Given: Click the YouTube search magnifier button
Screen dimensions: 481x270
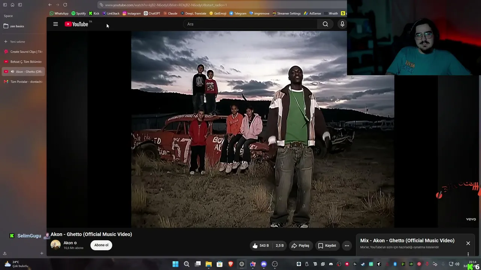Looking at the screenshot, I should tap(325, 24).
